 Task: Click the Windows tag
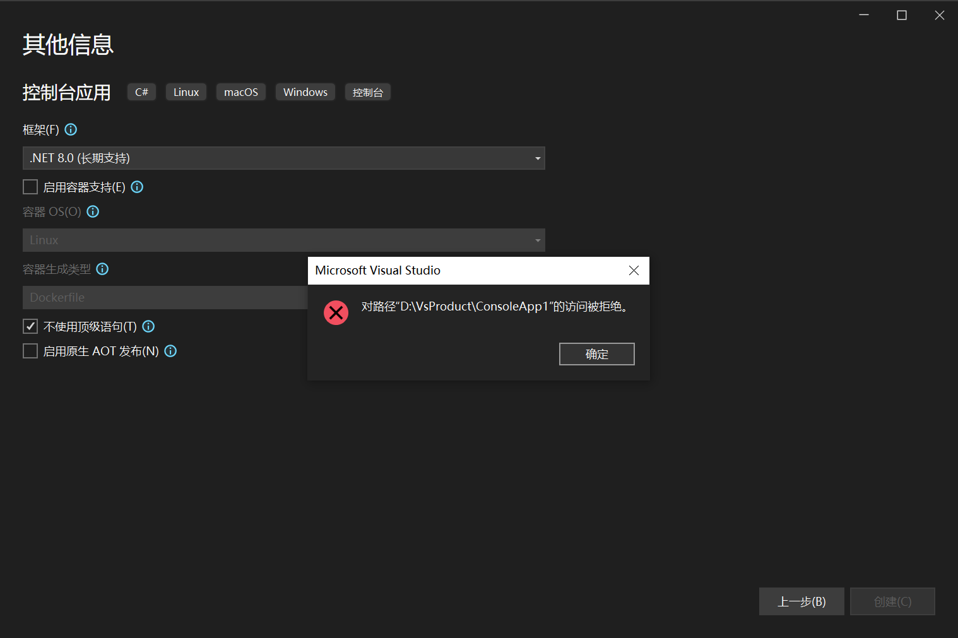[305, 92]
